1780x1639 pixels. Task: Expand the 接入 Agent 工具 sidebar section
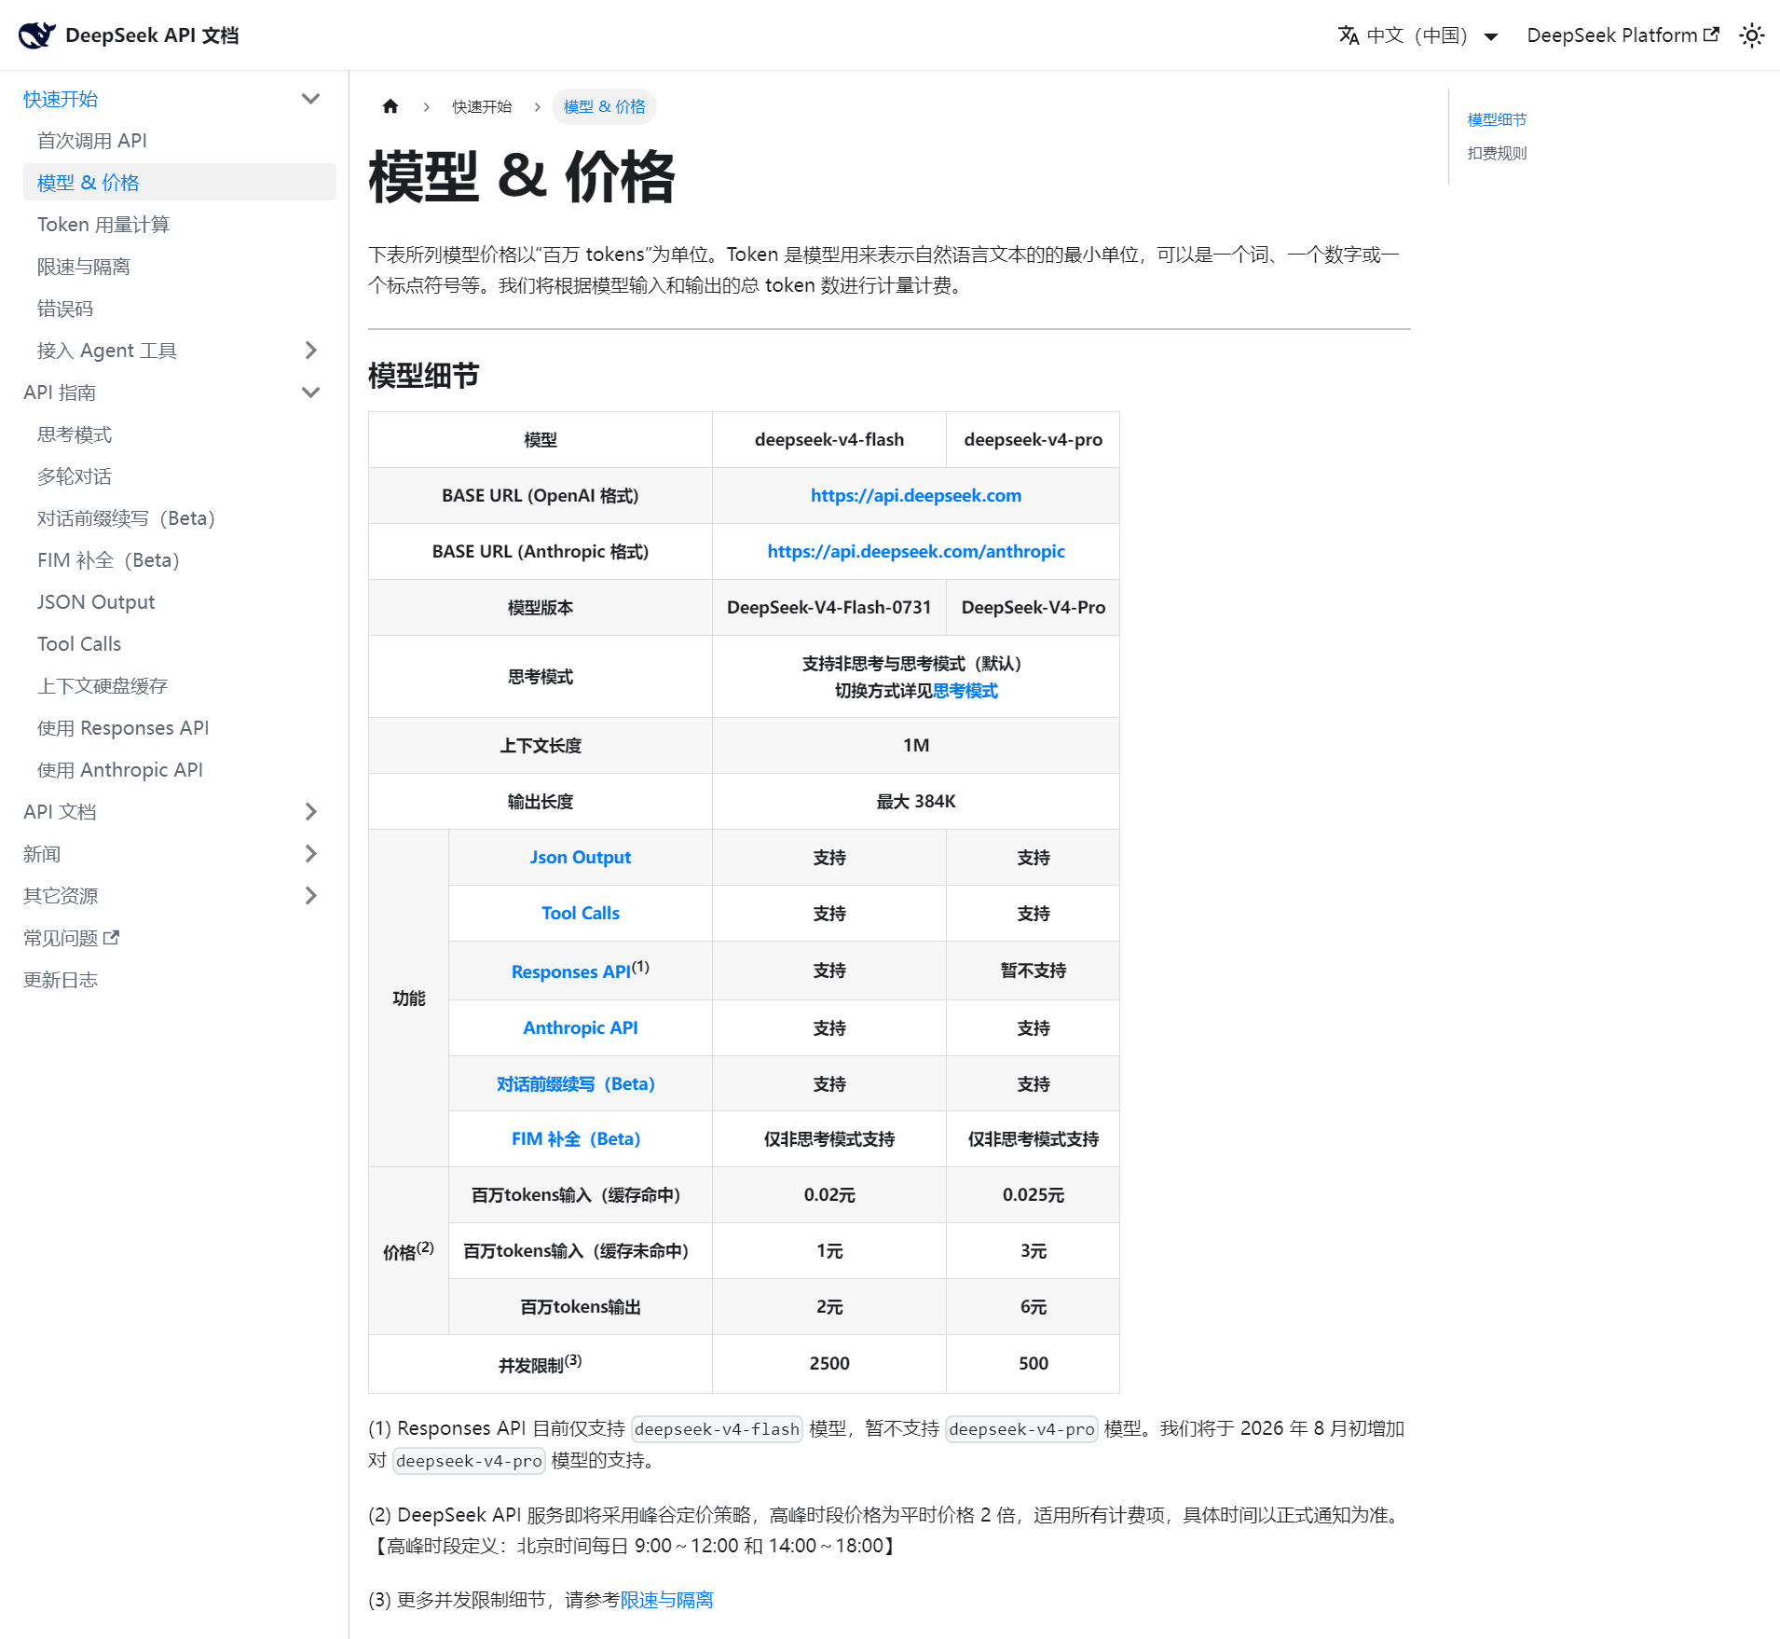tap(311, 351)
